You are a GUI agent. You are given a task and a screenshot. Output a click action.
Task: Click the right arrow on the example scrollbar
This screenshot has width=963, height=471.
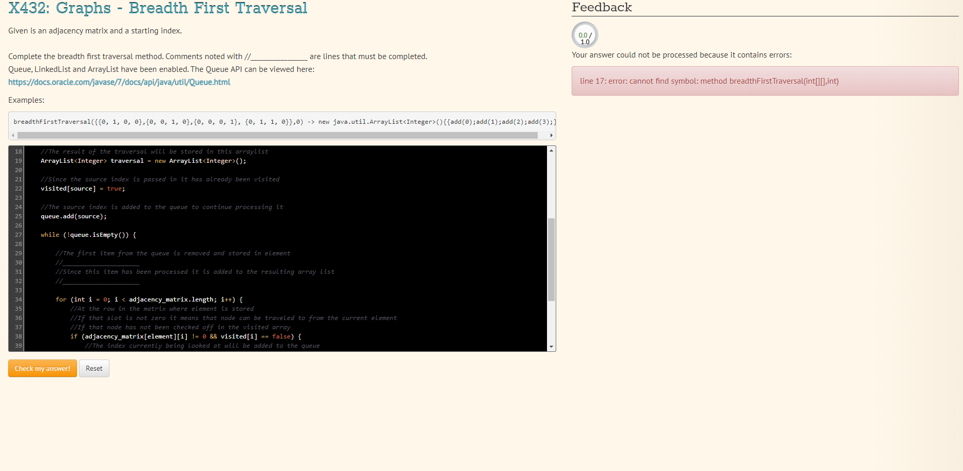pos(551,135)
